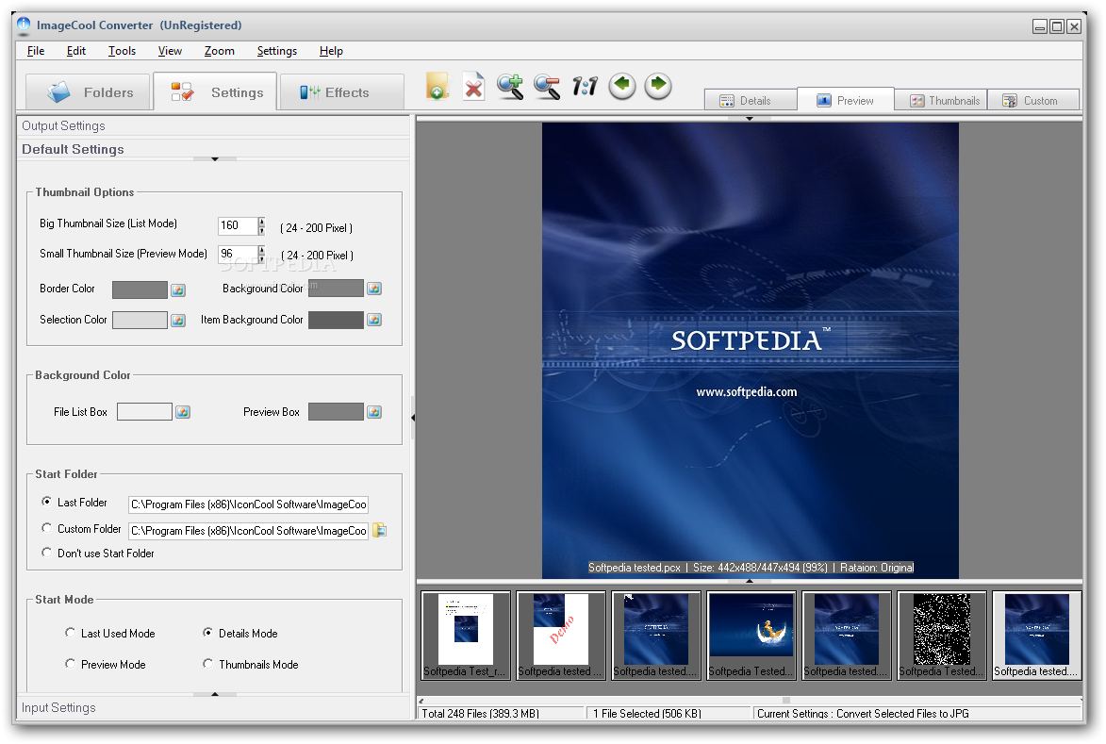Open color picker icon beside Border Color
Screen dimensions: 1106x744
click(x=178, y=289)
